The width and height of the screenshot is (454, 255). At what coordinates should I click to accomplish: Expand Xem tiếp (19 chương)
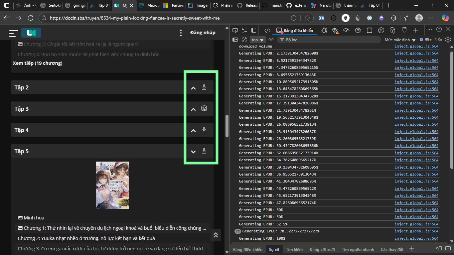[x=38, y=63]
